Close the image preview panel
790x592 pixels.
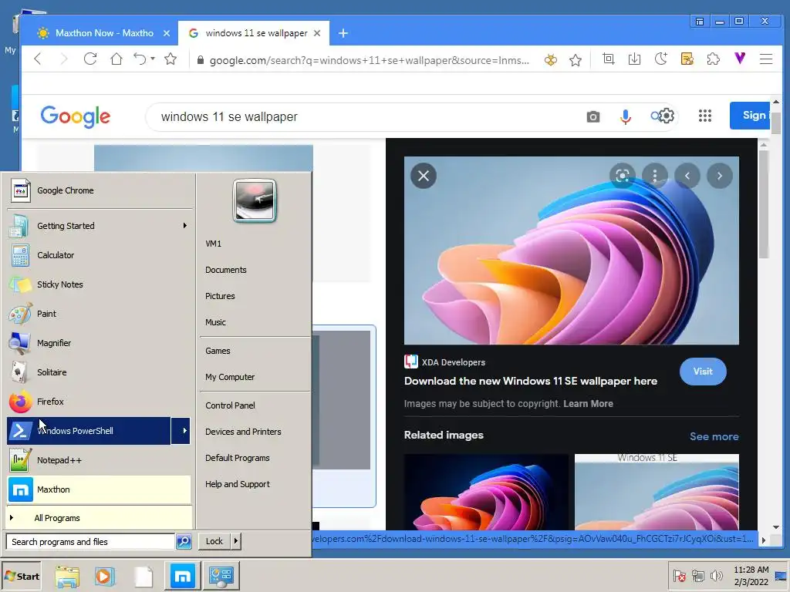tap(424, 176)
